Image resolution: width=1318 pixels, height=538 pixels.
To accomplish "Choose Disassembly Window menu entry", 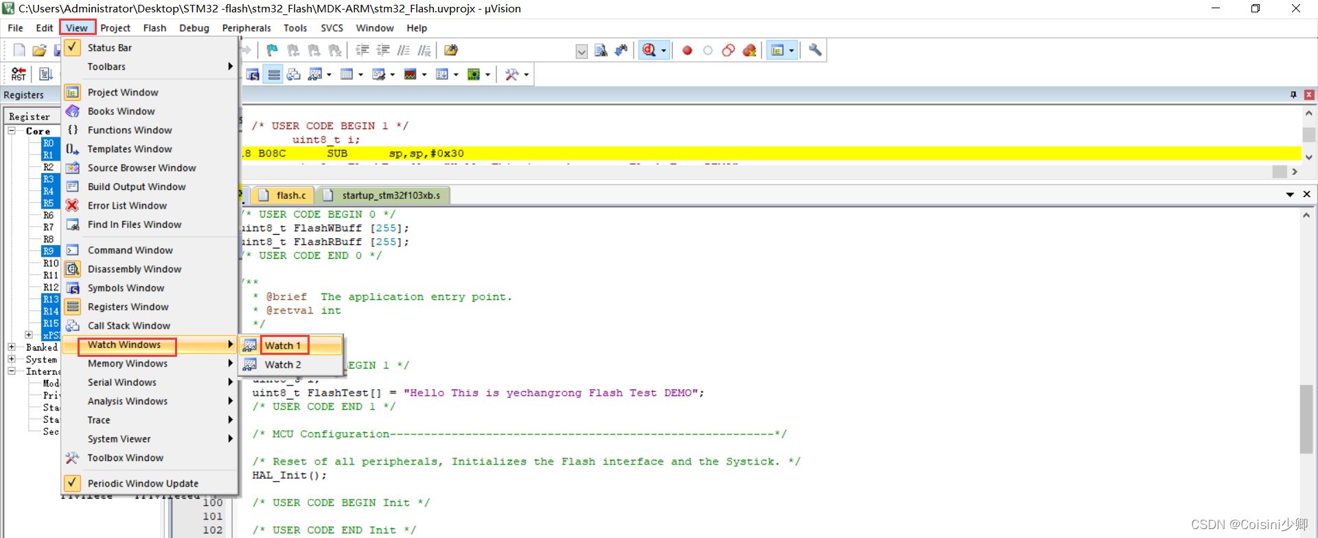I will click(x=150, y=269).
